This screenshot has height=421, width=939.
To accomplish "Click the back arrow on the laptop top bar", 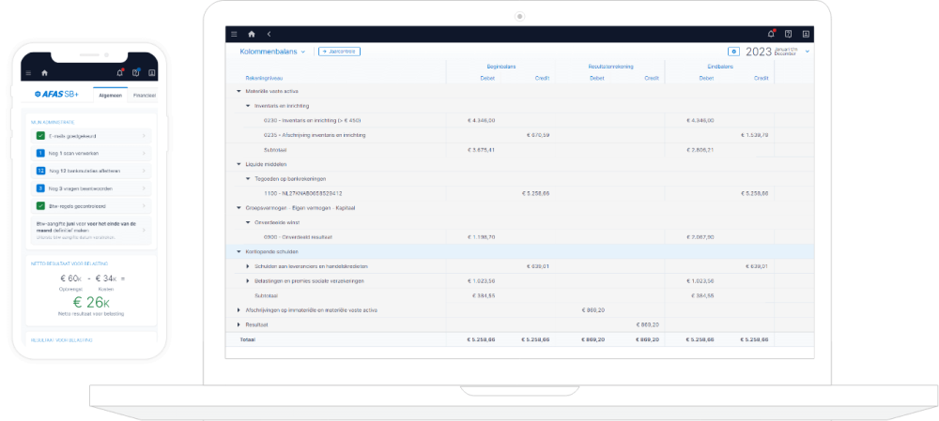I will click(x=269, y=34).
